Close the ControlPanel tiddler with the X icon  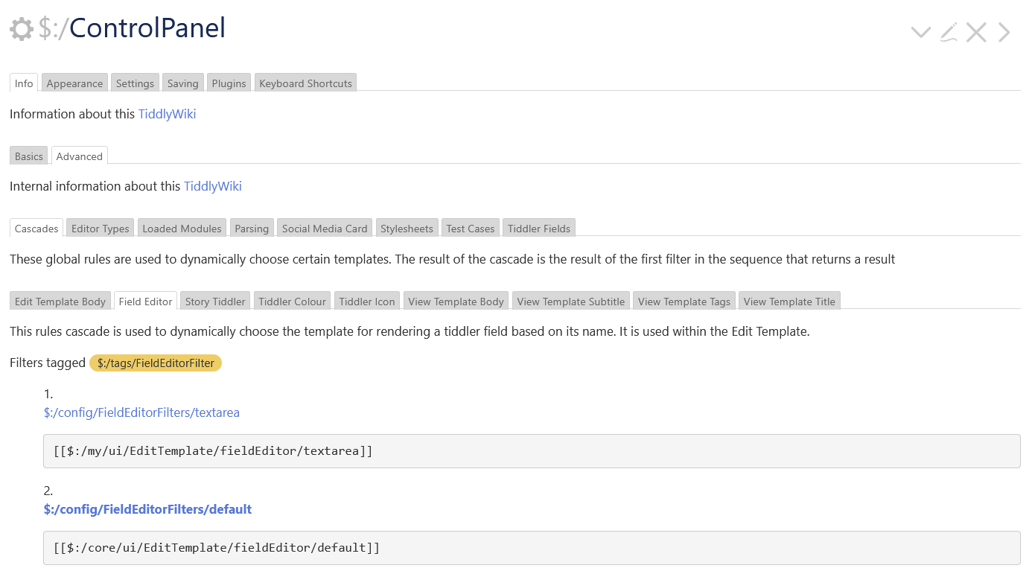[976, 32]
